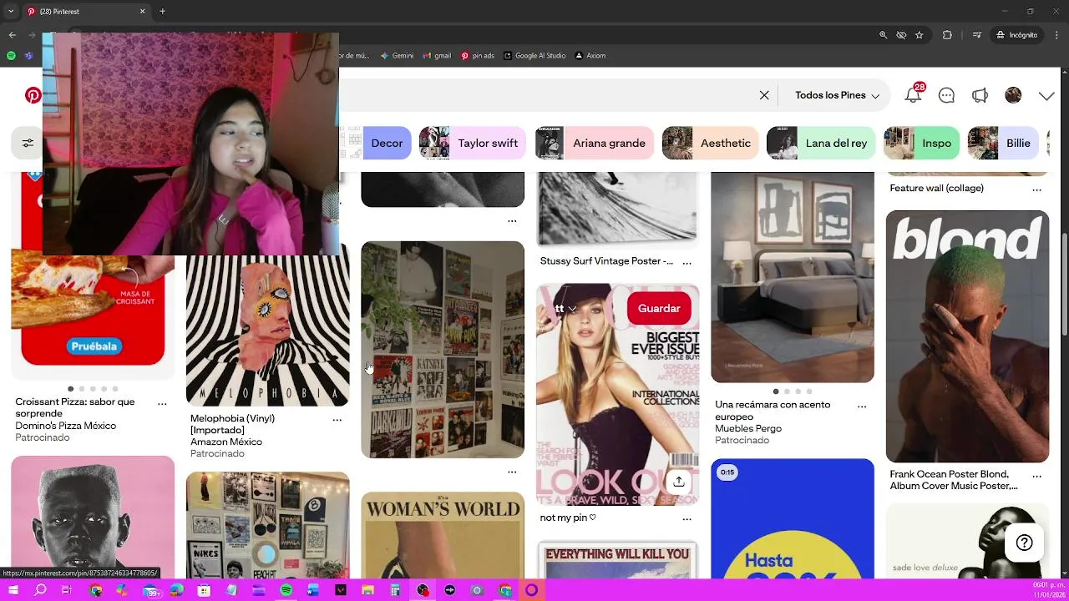Open the Frank Ocean blond poster pin

point(967,336)
